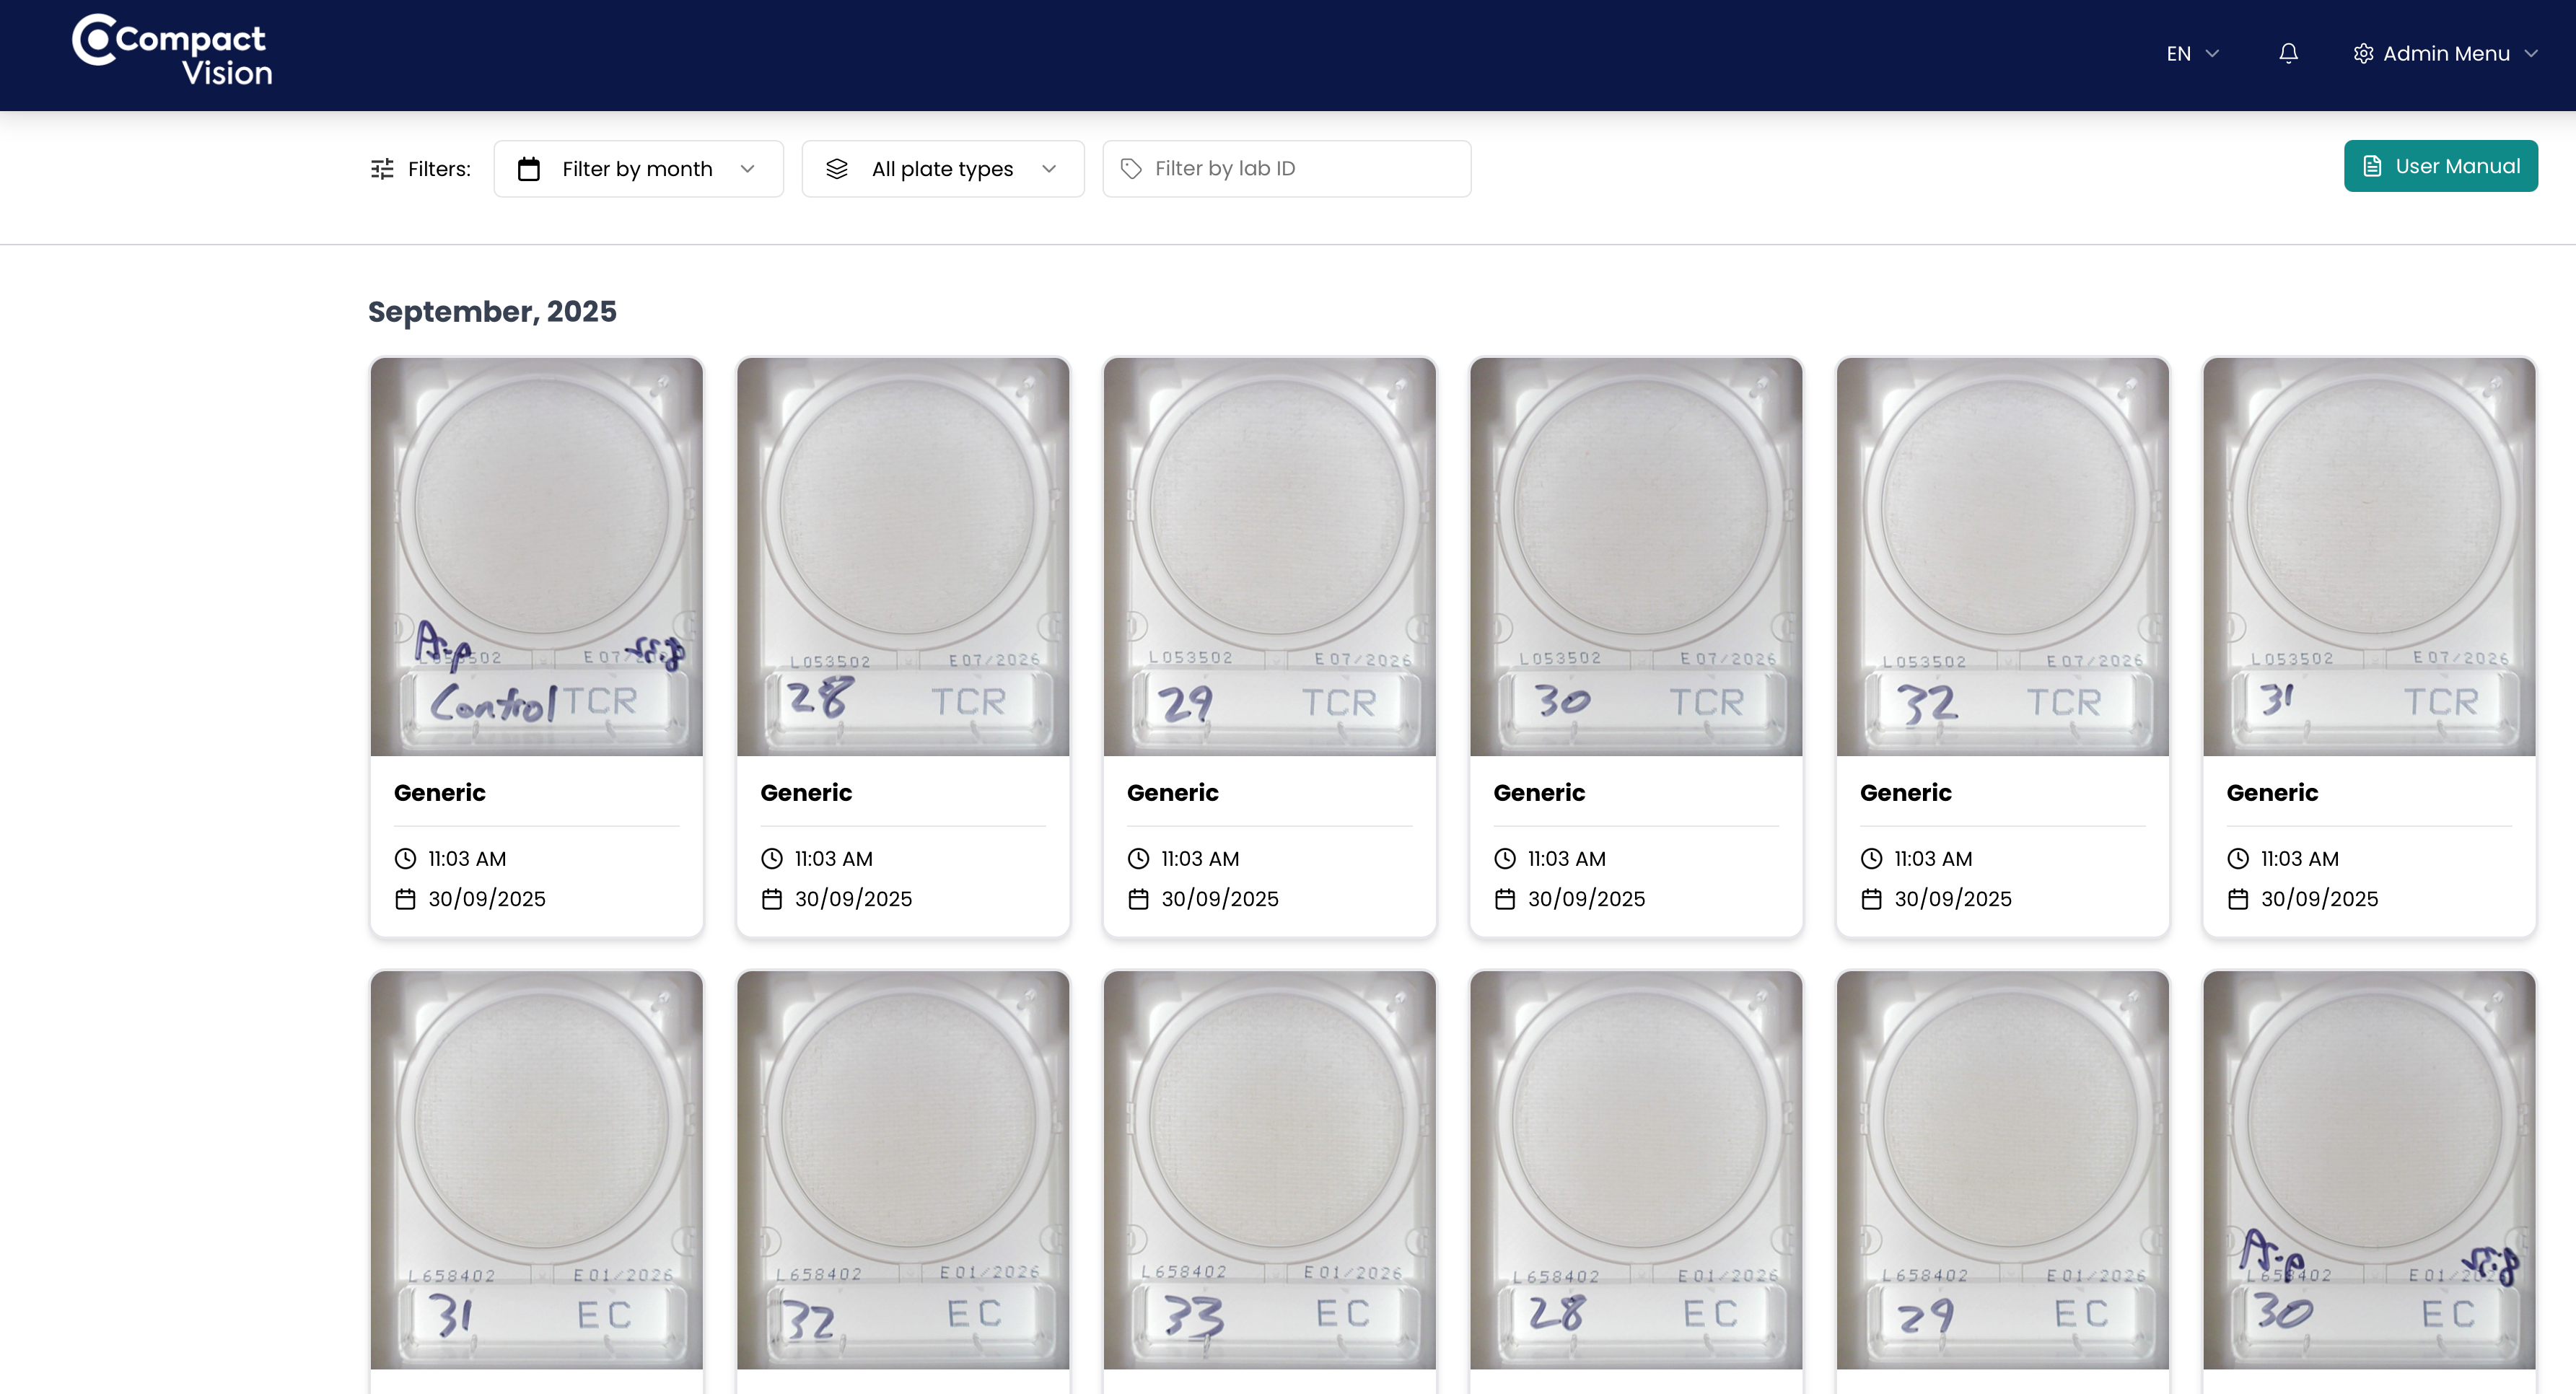Screen dimensions: 2576x1394
Task: Open the Control TCR plate thumbnail
Action: coord(536,556)
